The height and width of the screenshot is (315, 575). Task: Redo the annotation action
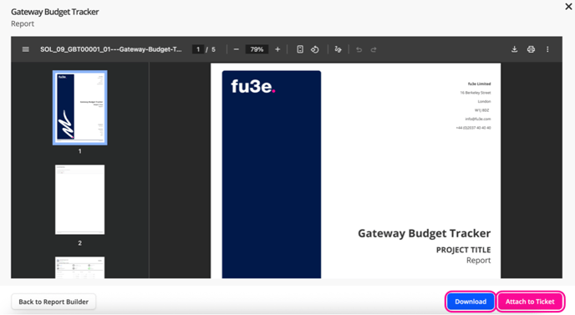click(374, 49)
